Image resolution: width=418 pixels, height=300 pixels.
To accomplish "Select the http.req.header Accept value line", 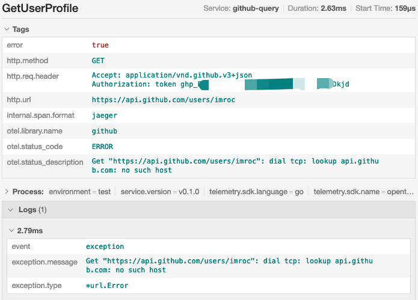I will tap(171, 75).
